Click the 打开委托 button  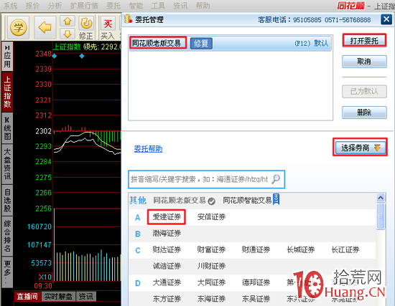(x=364, y=40)
